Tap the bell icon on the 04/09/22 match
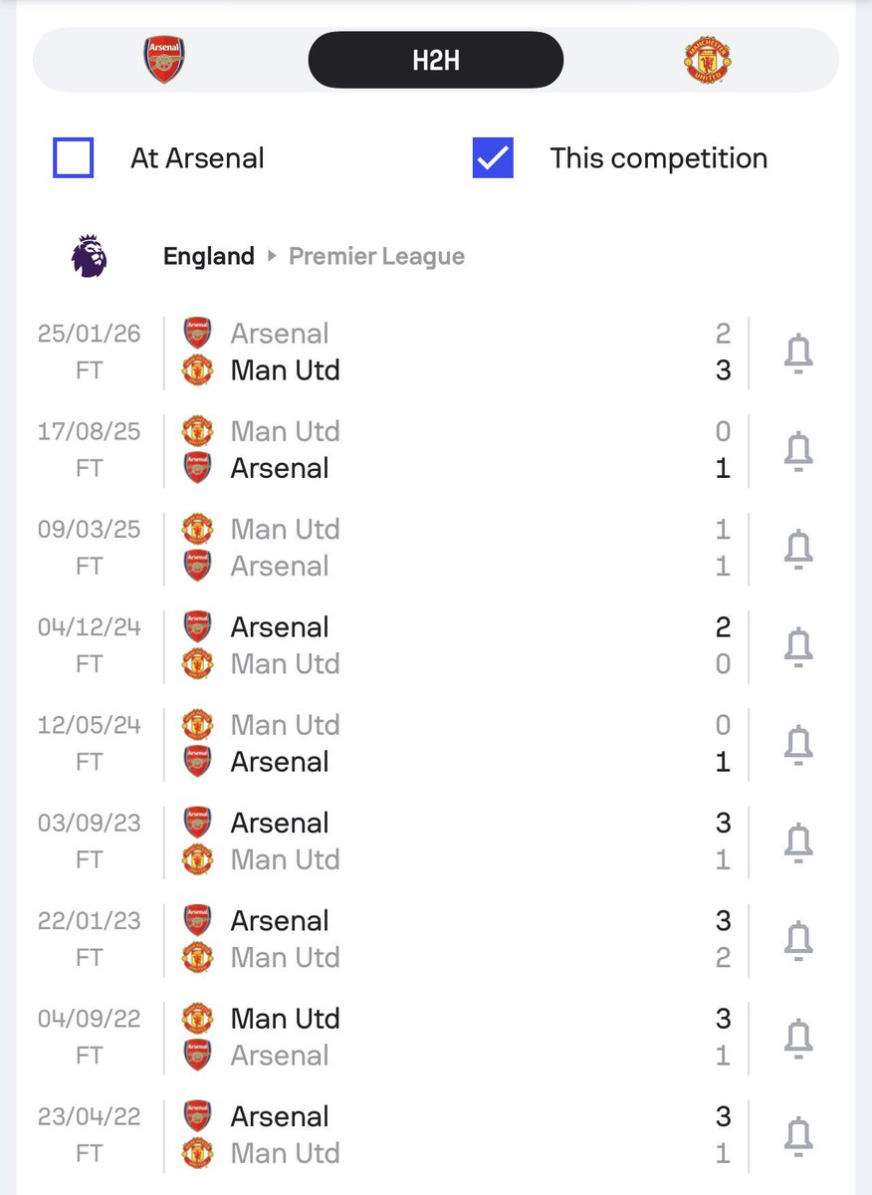 (798, 1038)
